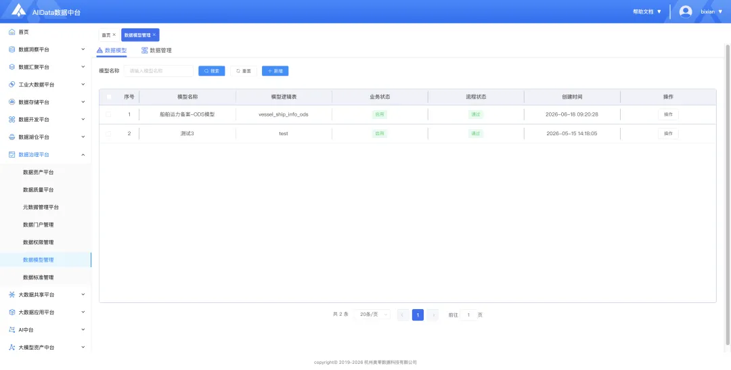Click the AllData logo icon
Screen dimensions: 731x370
[x=19, y=11]
